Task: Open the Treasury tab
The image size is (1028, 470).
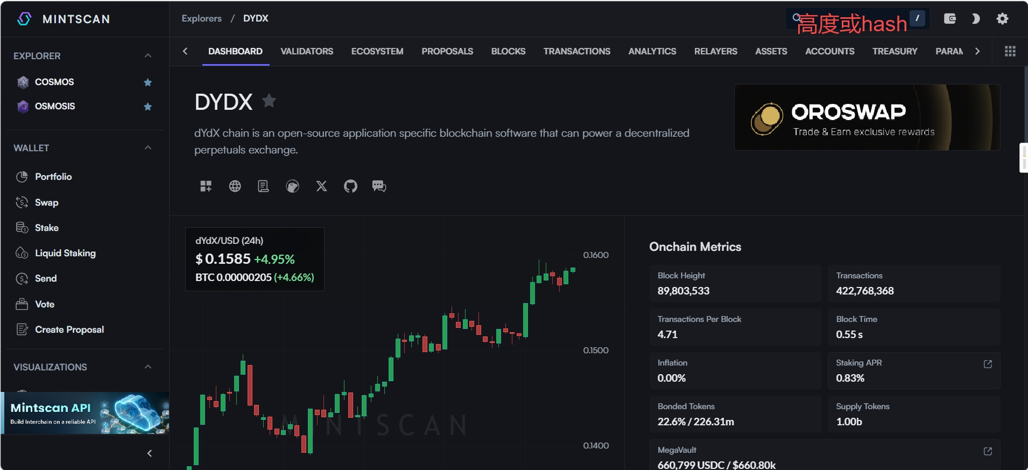Action: [895, 51]
